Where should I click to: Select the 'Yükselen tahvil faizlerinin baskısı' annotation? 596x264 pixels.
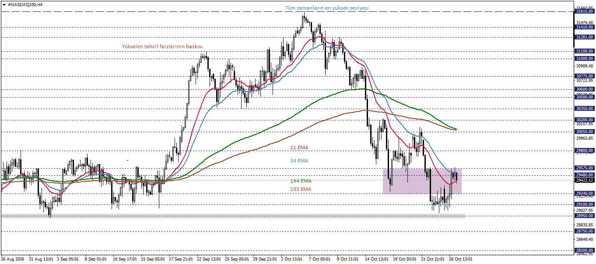[x=162, y=46]
